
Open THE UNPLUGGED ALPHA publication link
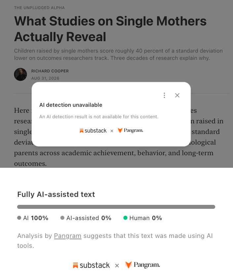[x=39, y=8]
